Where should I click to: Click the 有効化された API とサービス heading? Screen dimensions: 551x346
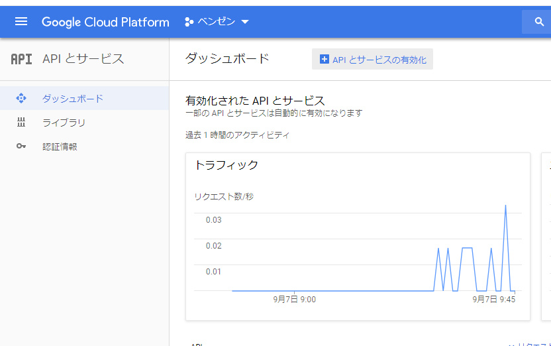pyautogui.click(x=255, y=101)
